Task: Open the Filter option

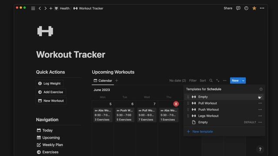Action: 193,81
